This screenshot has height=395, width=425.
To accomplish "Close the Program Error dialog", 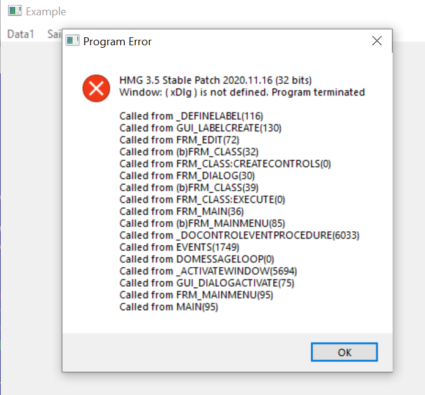I will click(x=377, y=41).
